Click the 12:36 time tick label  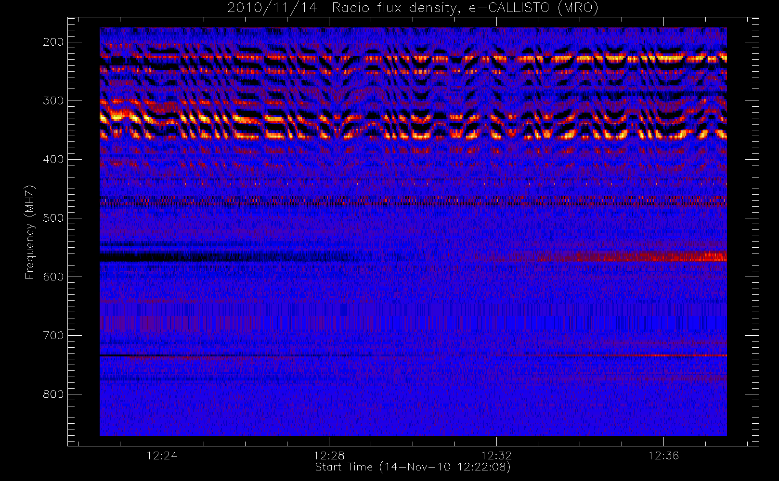(663, 455)
